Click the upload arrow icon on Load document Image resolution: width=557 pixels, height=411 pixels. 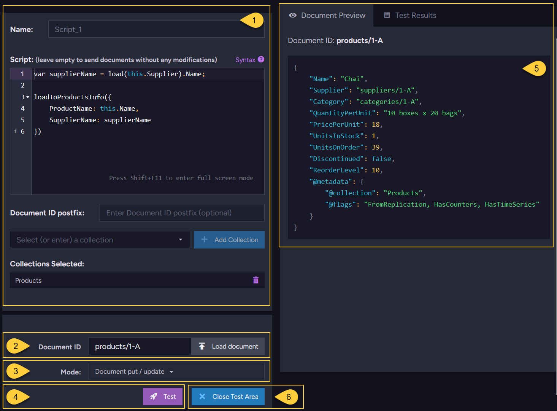202,346
